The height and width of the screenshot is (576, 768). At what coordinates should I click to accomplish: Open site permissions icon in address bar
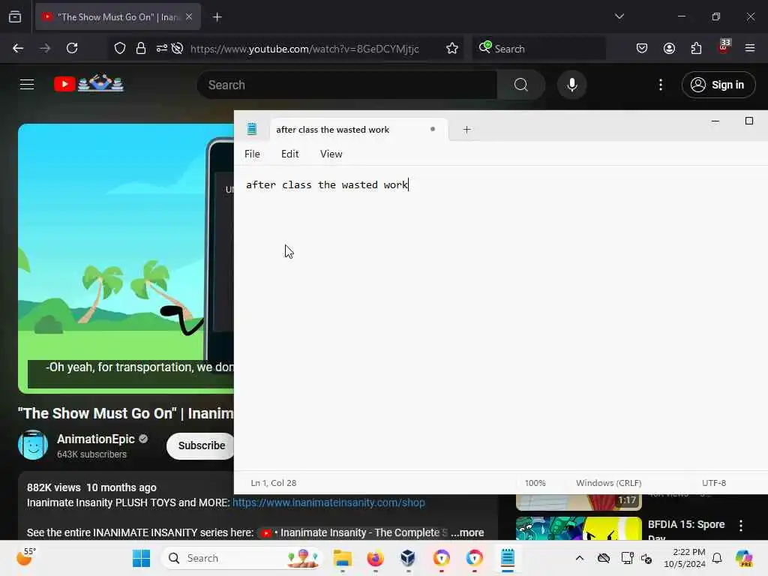[x=162, y=48]
